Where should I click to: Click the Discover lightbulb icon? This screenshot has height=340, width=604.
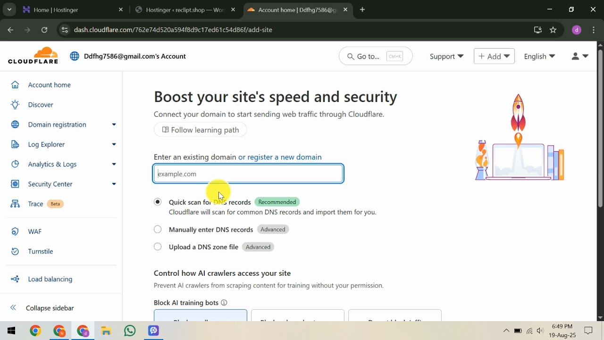(15, 105)
